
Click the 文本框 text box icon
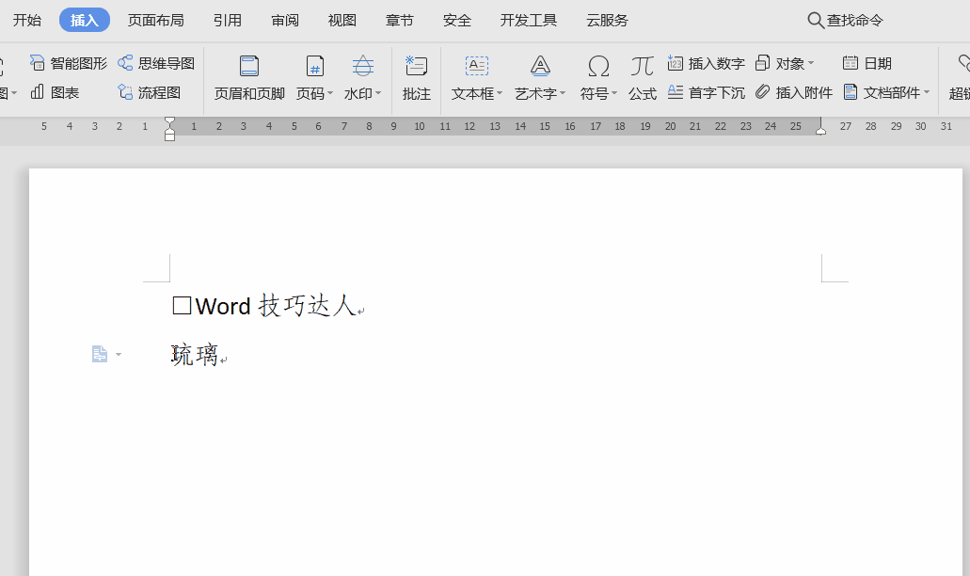tap(477, 66)
